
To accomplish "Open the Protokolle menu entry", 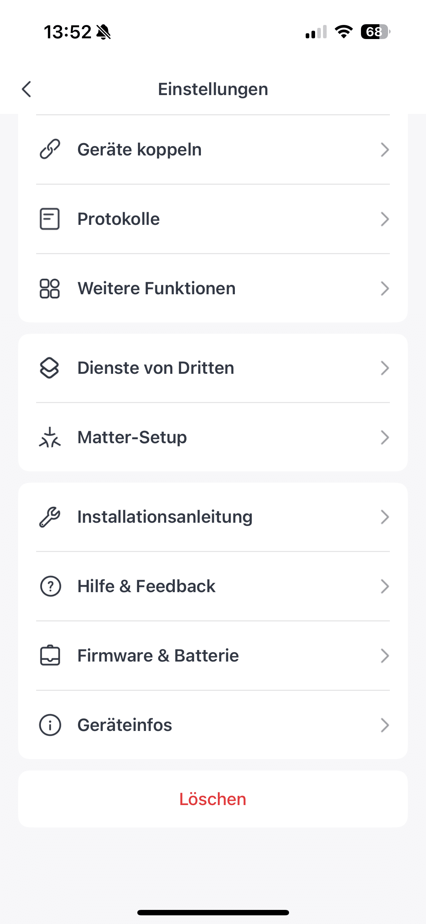I will 119,219.
